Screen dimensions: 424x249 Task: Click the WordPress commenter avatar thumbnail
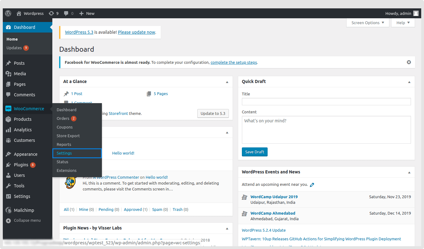71,182
